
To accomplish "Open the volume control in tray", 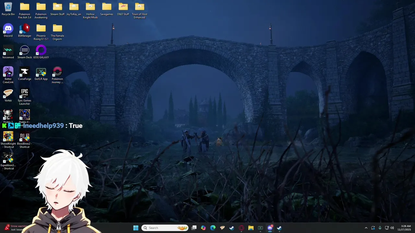I will [392, 228].
